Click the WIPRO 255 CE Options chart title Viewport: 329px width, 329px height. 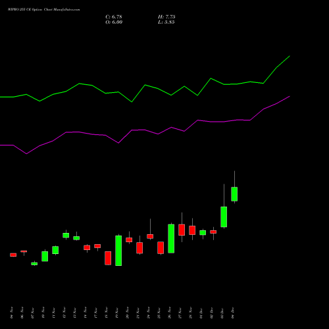point(44,10)
